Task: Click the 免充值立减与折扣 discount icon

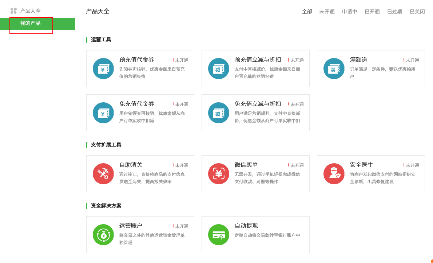Action: (x=219, y=113)
